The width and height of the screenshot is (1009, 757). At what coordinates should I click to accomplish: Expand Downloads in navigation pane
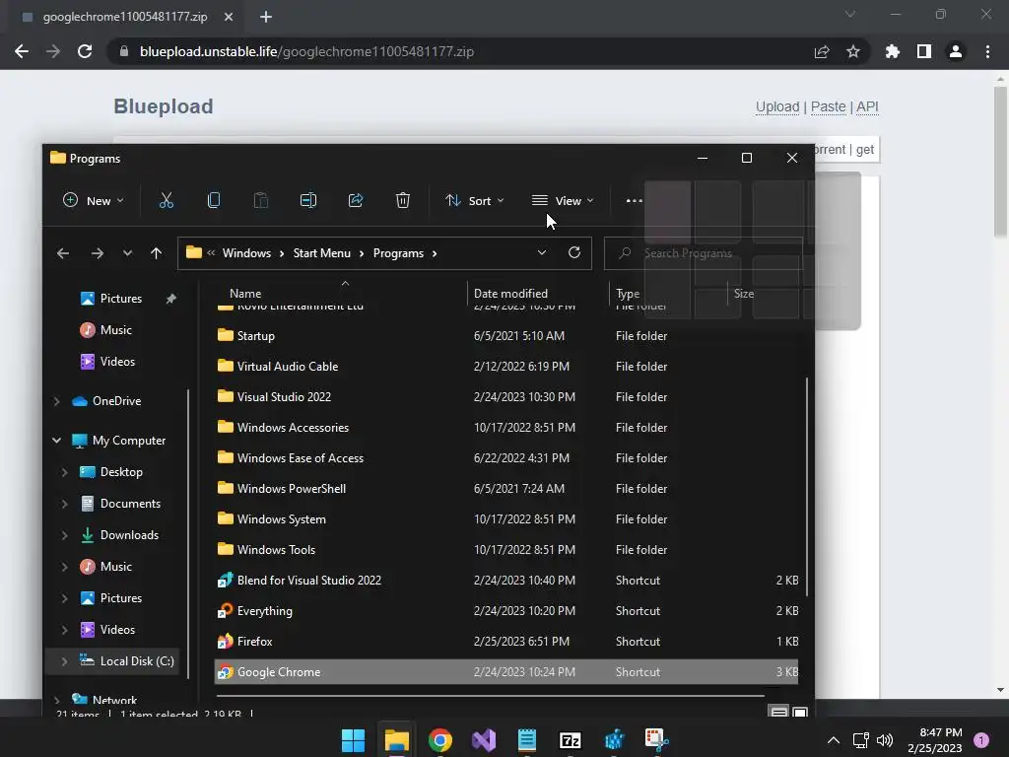point(64,535)
